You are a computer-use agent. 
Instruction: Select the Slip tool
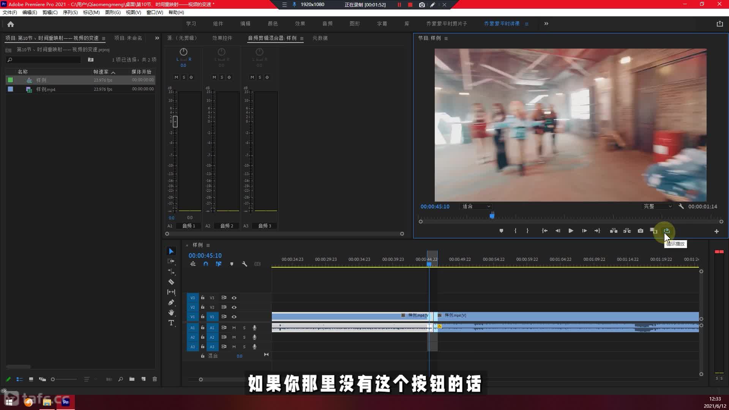coord(171,292)
